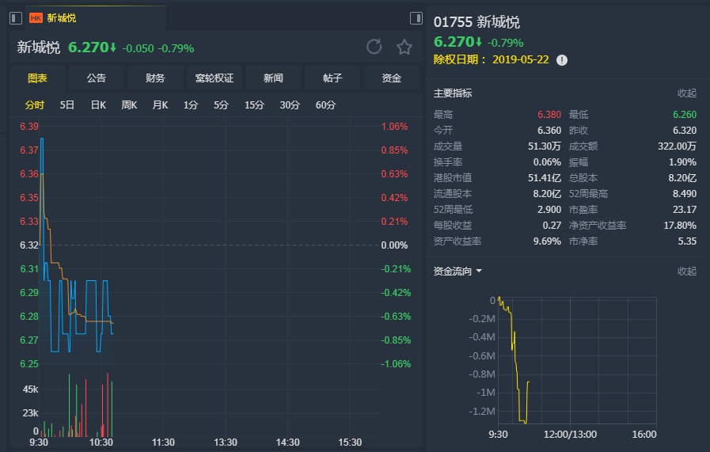Screen dimensions: 710x452
Task: Click the 今开 value 6.360
Action: 549,131
